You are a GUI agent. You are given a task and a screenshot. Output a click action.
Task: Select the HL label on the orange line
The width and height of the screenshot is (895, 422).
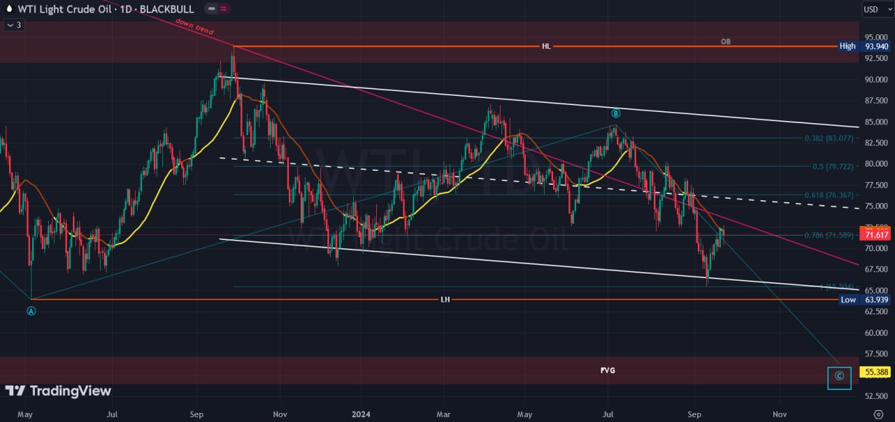546,46
